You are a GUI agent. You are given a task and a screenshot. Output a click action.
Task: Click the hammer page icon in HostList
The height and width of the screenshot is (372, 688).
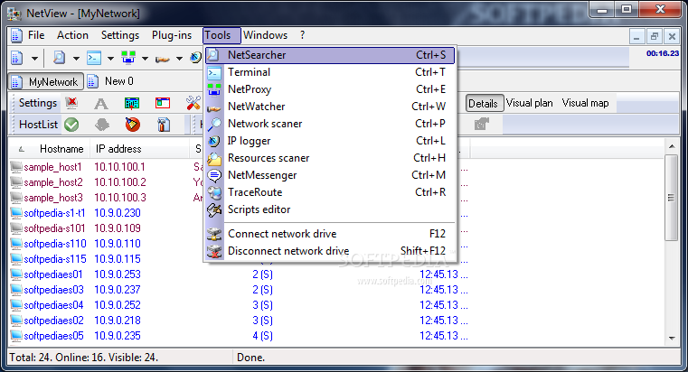[x=164, y=125]
